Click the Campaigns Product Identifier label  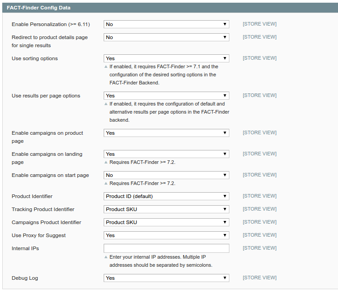(46, 222)
